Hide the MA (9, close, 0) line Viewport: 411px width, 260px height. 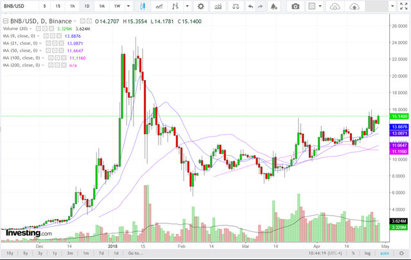pyautogui.click(x=46, y=36)
